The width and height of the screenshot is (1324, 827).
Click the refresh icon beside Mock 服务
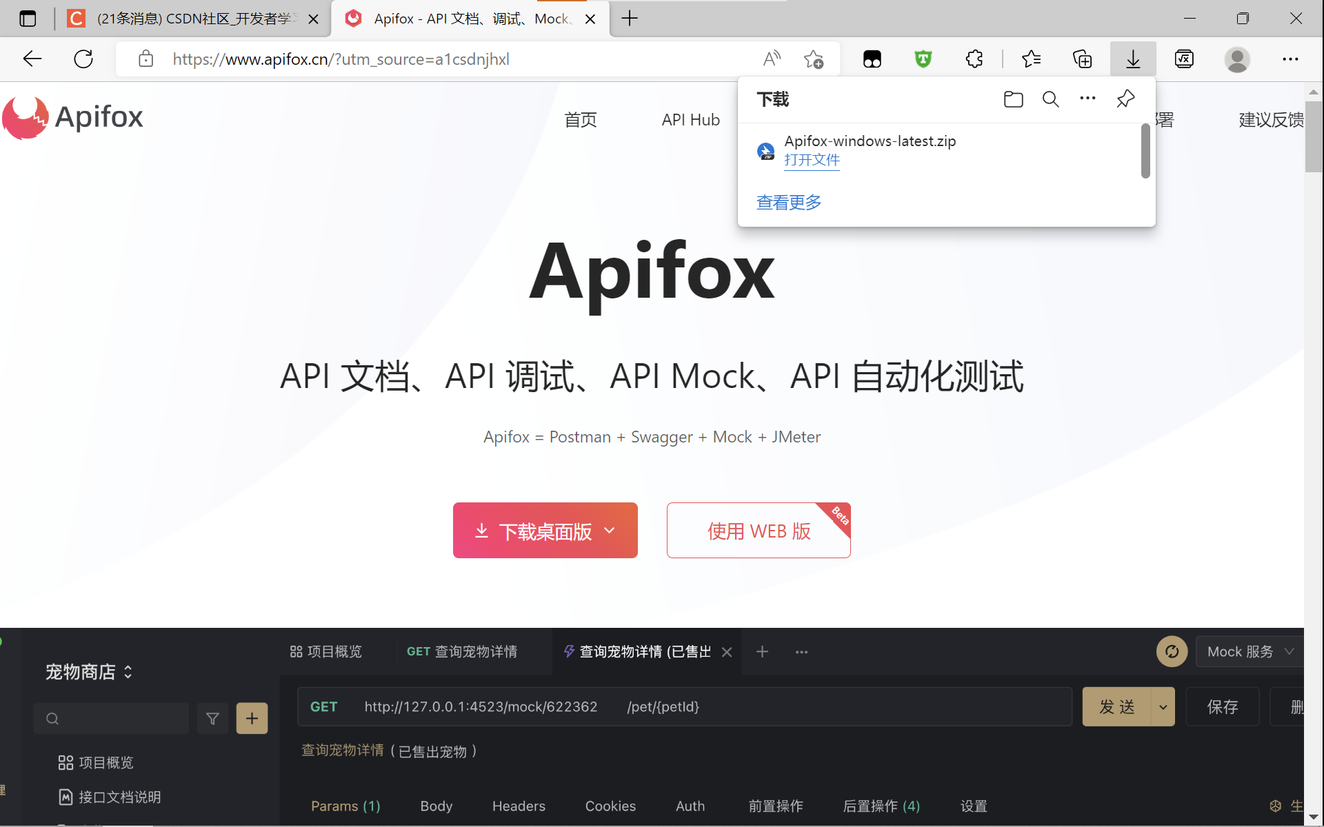1172,651
